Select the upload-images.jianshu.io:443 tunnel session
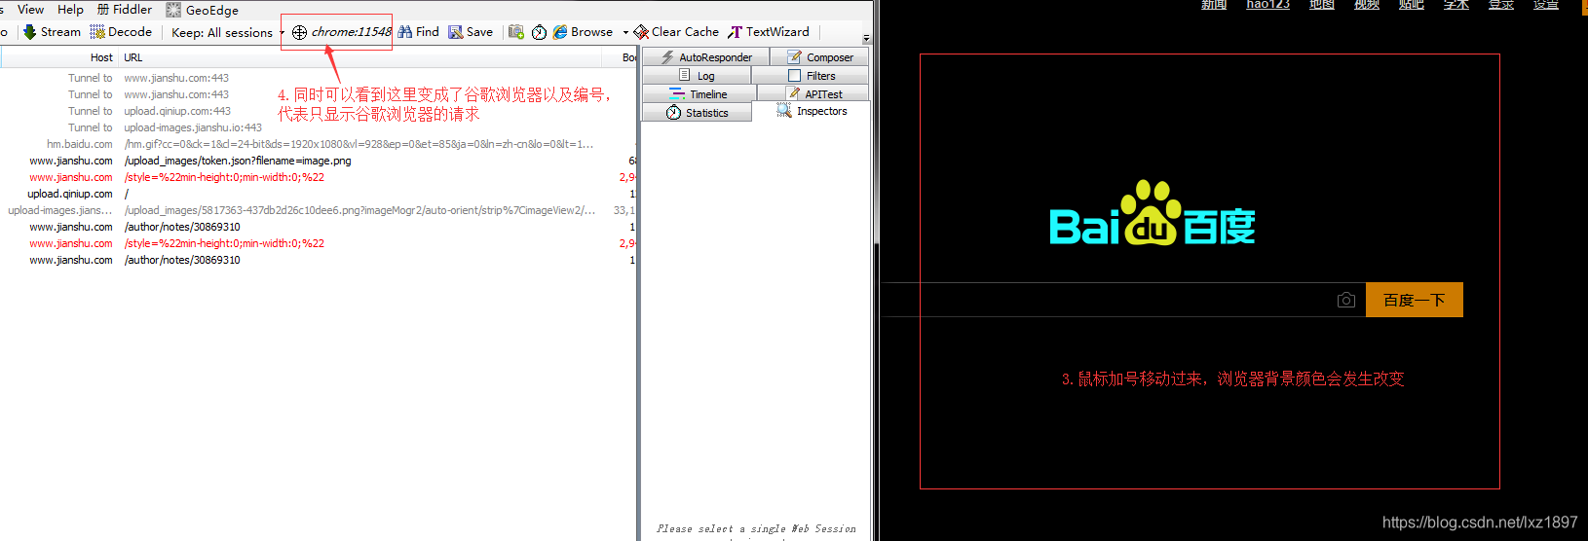The width and height of the screenshot is (1588, 541). pyautogui.click(x=317, y=127)
